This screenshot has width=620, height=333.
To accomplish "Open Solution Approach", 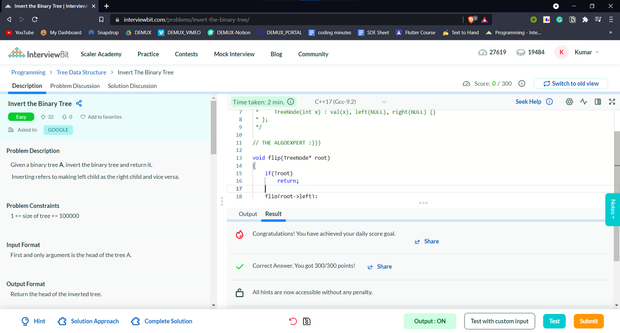I will pos(89,321).
